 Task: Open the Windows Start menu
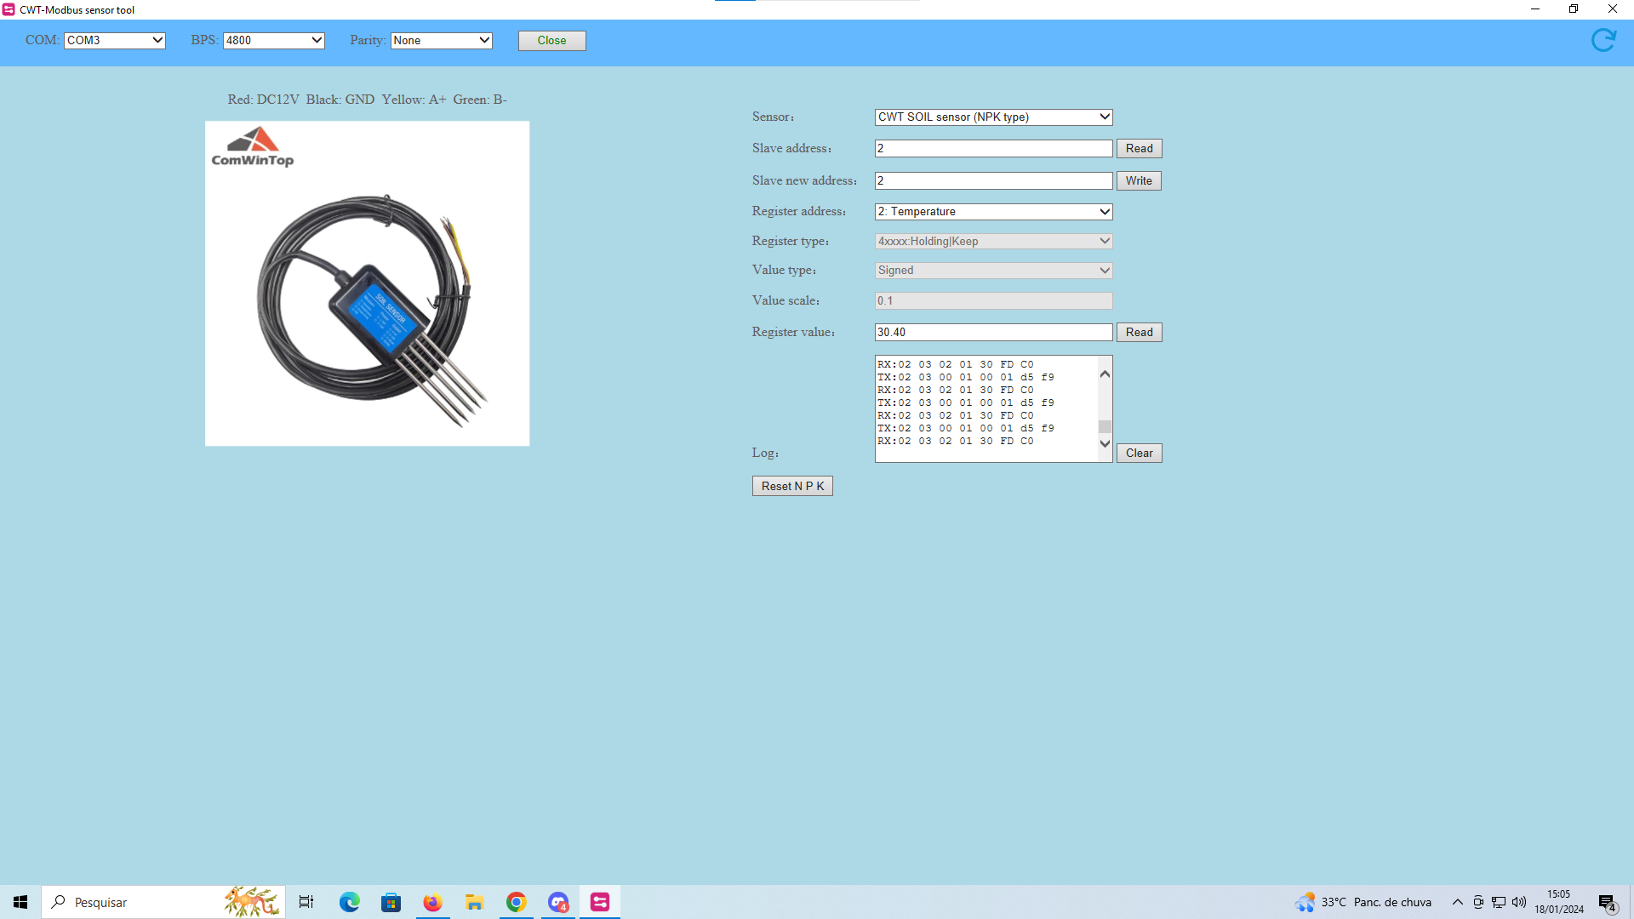click(20, 902)
